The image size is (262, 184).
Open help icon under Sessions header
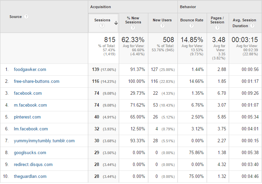tap(102, 26)
